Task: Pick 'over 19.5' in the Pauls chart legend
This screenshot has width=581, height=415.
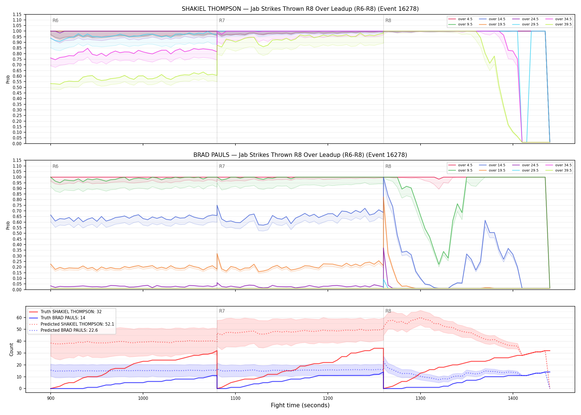Action: pyautogui.click(x=492, y=170)
